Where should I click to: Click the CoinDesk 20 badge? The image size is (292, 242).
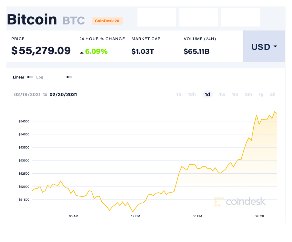click(107, 21)
